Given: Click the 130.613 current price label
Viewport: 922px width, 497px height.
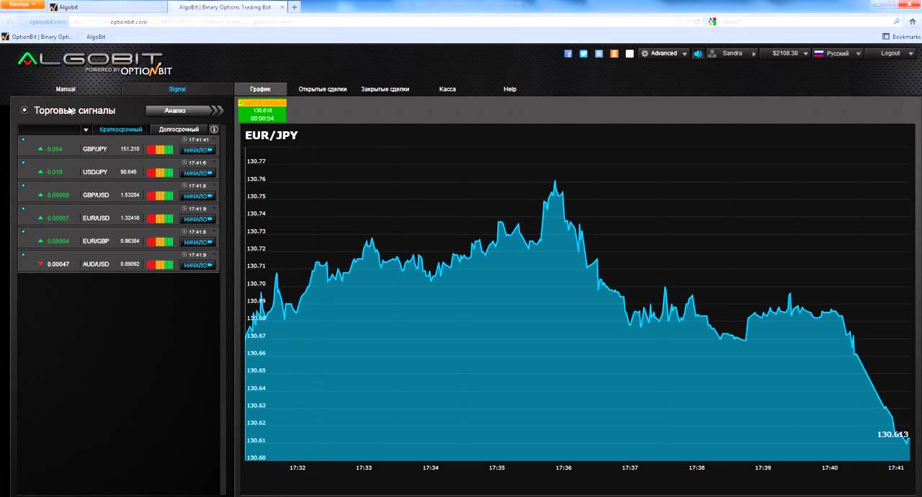Looking at the screenshot, I should 892,434.
